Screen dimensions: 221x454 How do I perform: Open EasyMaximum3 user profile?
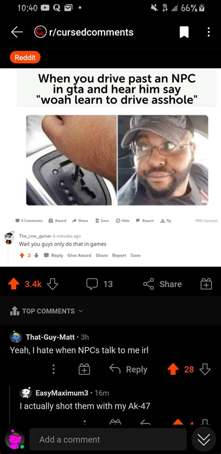click(x=62, y=393)
